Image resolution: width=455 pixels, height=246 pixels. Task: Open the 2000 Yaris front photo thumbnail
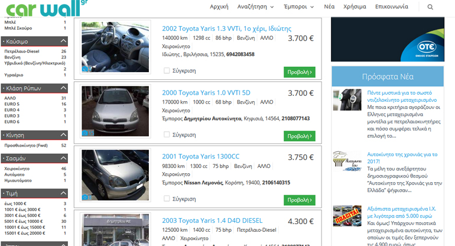click(115, 111)
